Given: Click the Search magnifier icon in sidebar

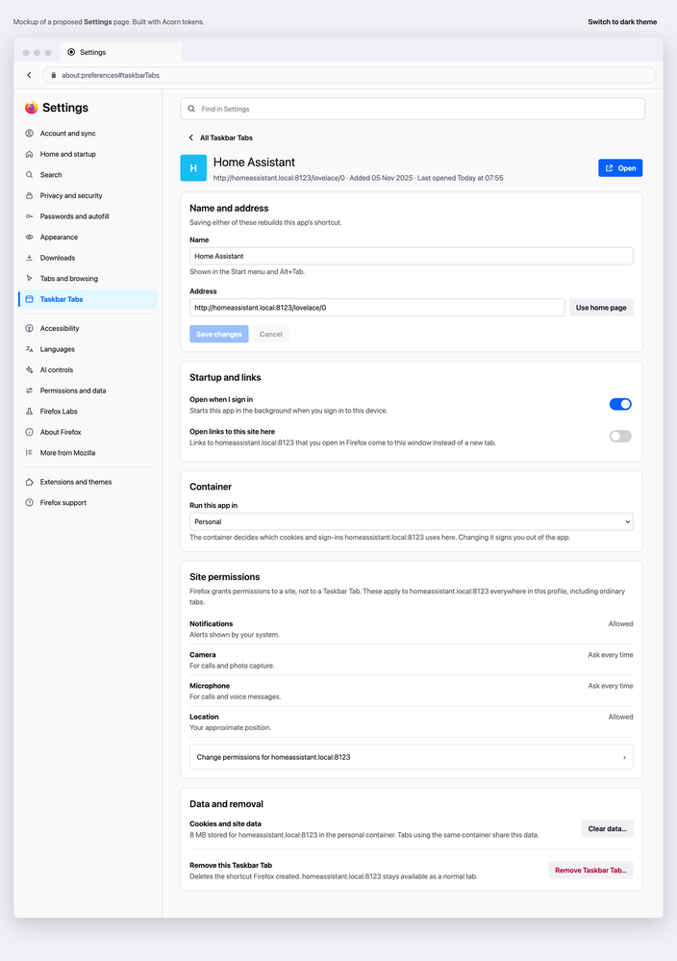Looking at the screenshot, I should click(x=29, y=175).
